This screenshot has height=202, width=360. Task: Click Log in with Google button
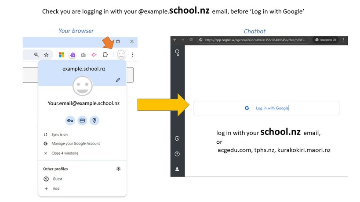[x=266, y=108]
